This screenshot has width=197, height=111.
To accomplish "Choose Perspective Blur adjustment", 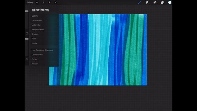I will tap(38, 30).
